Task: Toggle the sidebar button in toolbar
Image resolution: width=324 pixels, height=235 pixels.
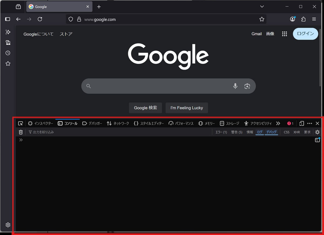Action: (x=8, y=19)
